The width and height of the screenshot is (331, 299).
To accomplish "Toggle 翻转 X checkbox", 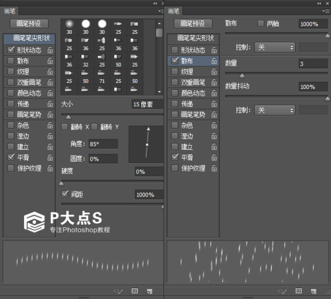I will (64, 127).
